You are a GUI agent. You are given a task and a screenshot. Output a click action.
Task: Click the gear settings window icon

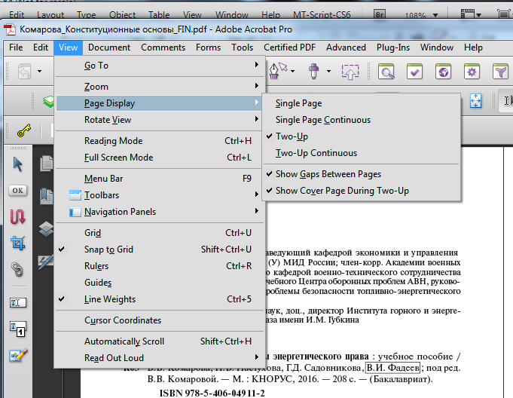[x=472, y=72]
